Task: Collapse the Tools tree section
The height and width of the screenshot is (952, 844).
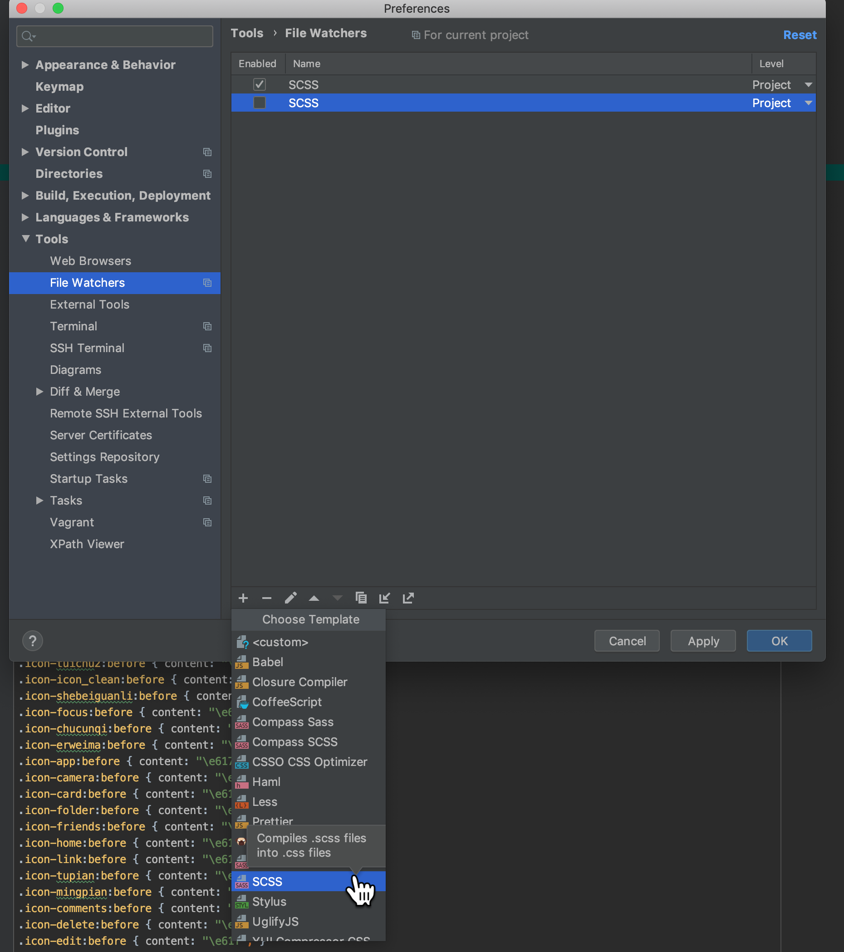Action: tap(25, 239)
